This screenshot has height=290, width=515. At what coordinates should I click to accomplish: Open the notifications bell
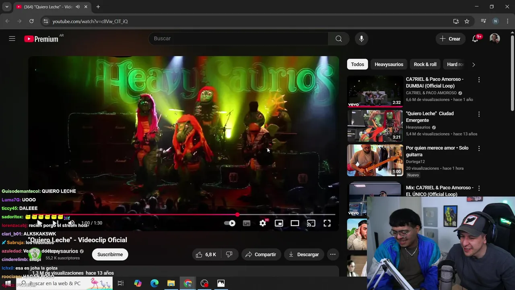[x=475, y=39]
